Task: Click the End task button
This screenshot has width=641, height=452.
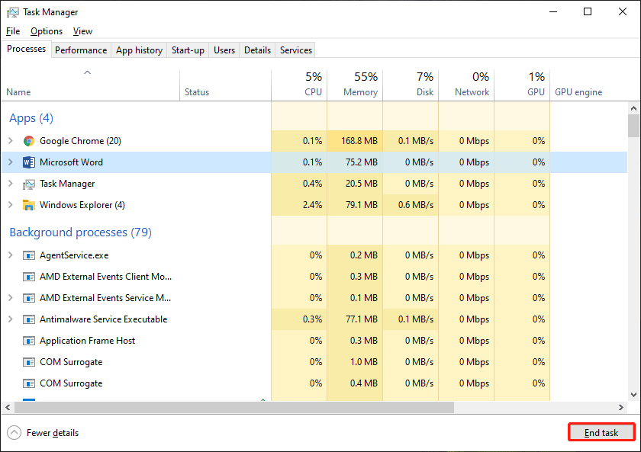Action: (x=601, y=432)
